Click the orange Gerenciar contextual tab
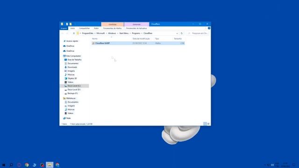Image resolution: width=299 pixels, height=168 pixels. coord(113,24)
